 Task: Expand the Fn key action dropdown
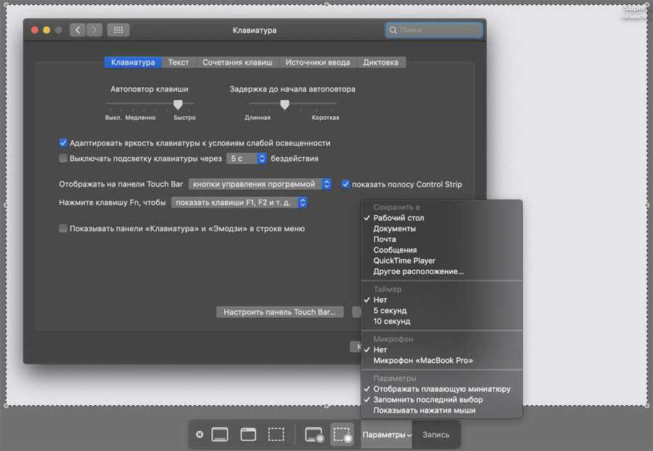tap(239, 203)
